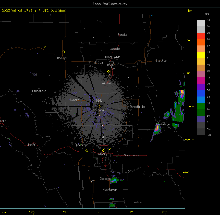Click the RedDeer city label
The image size is (220, 215).
pos(112,65)
